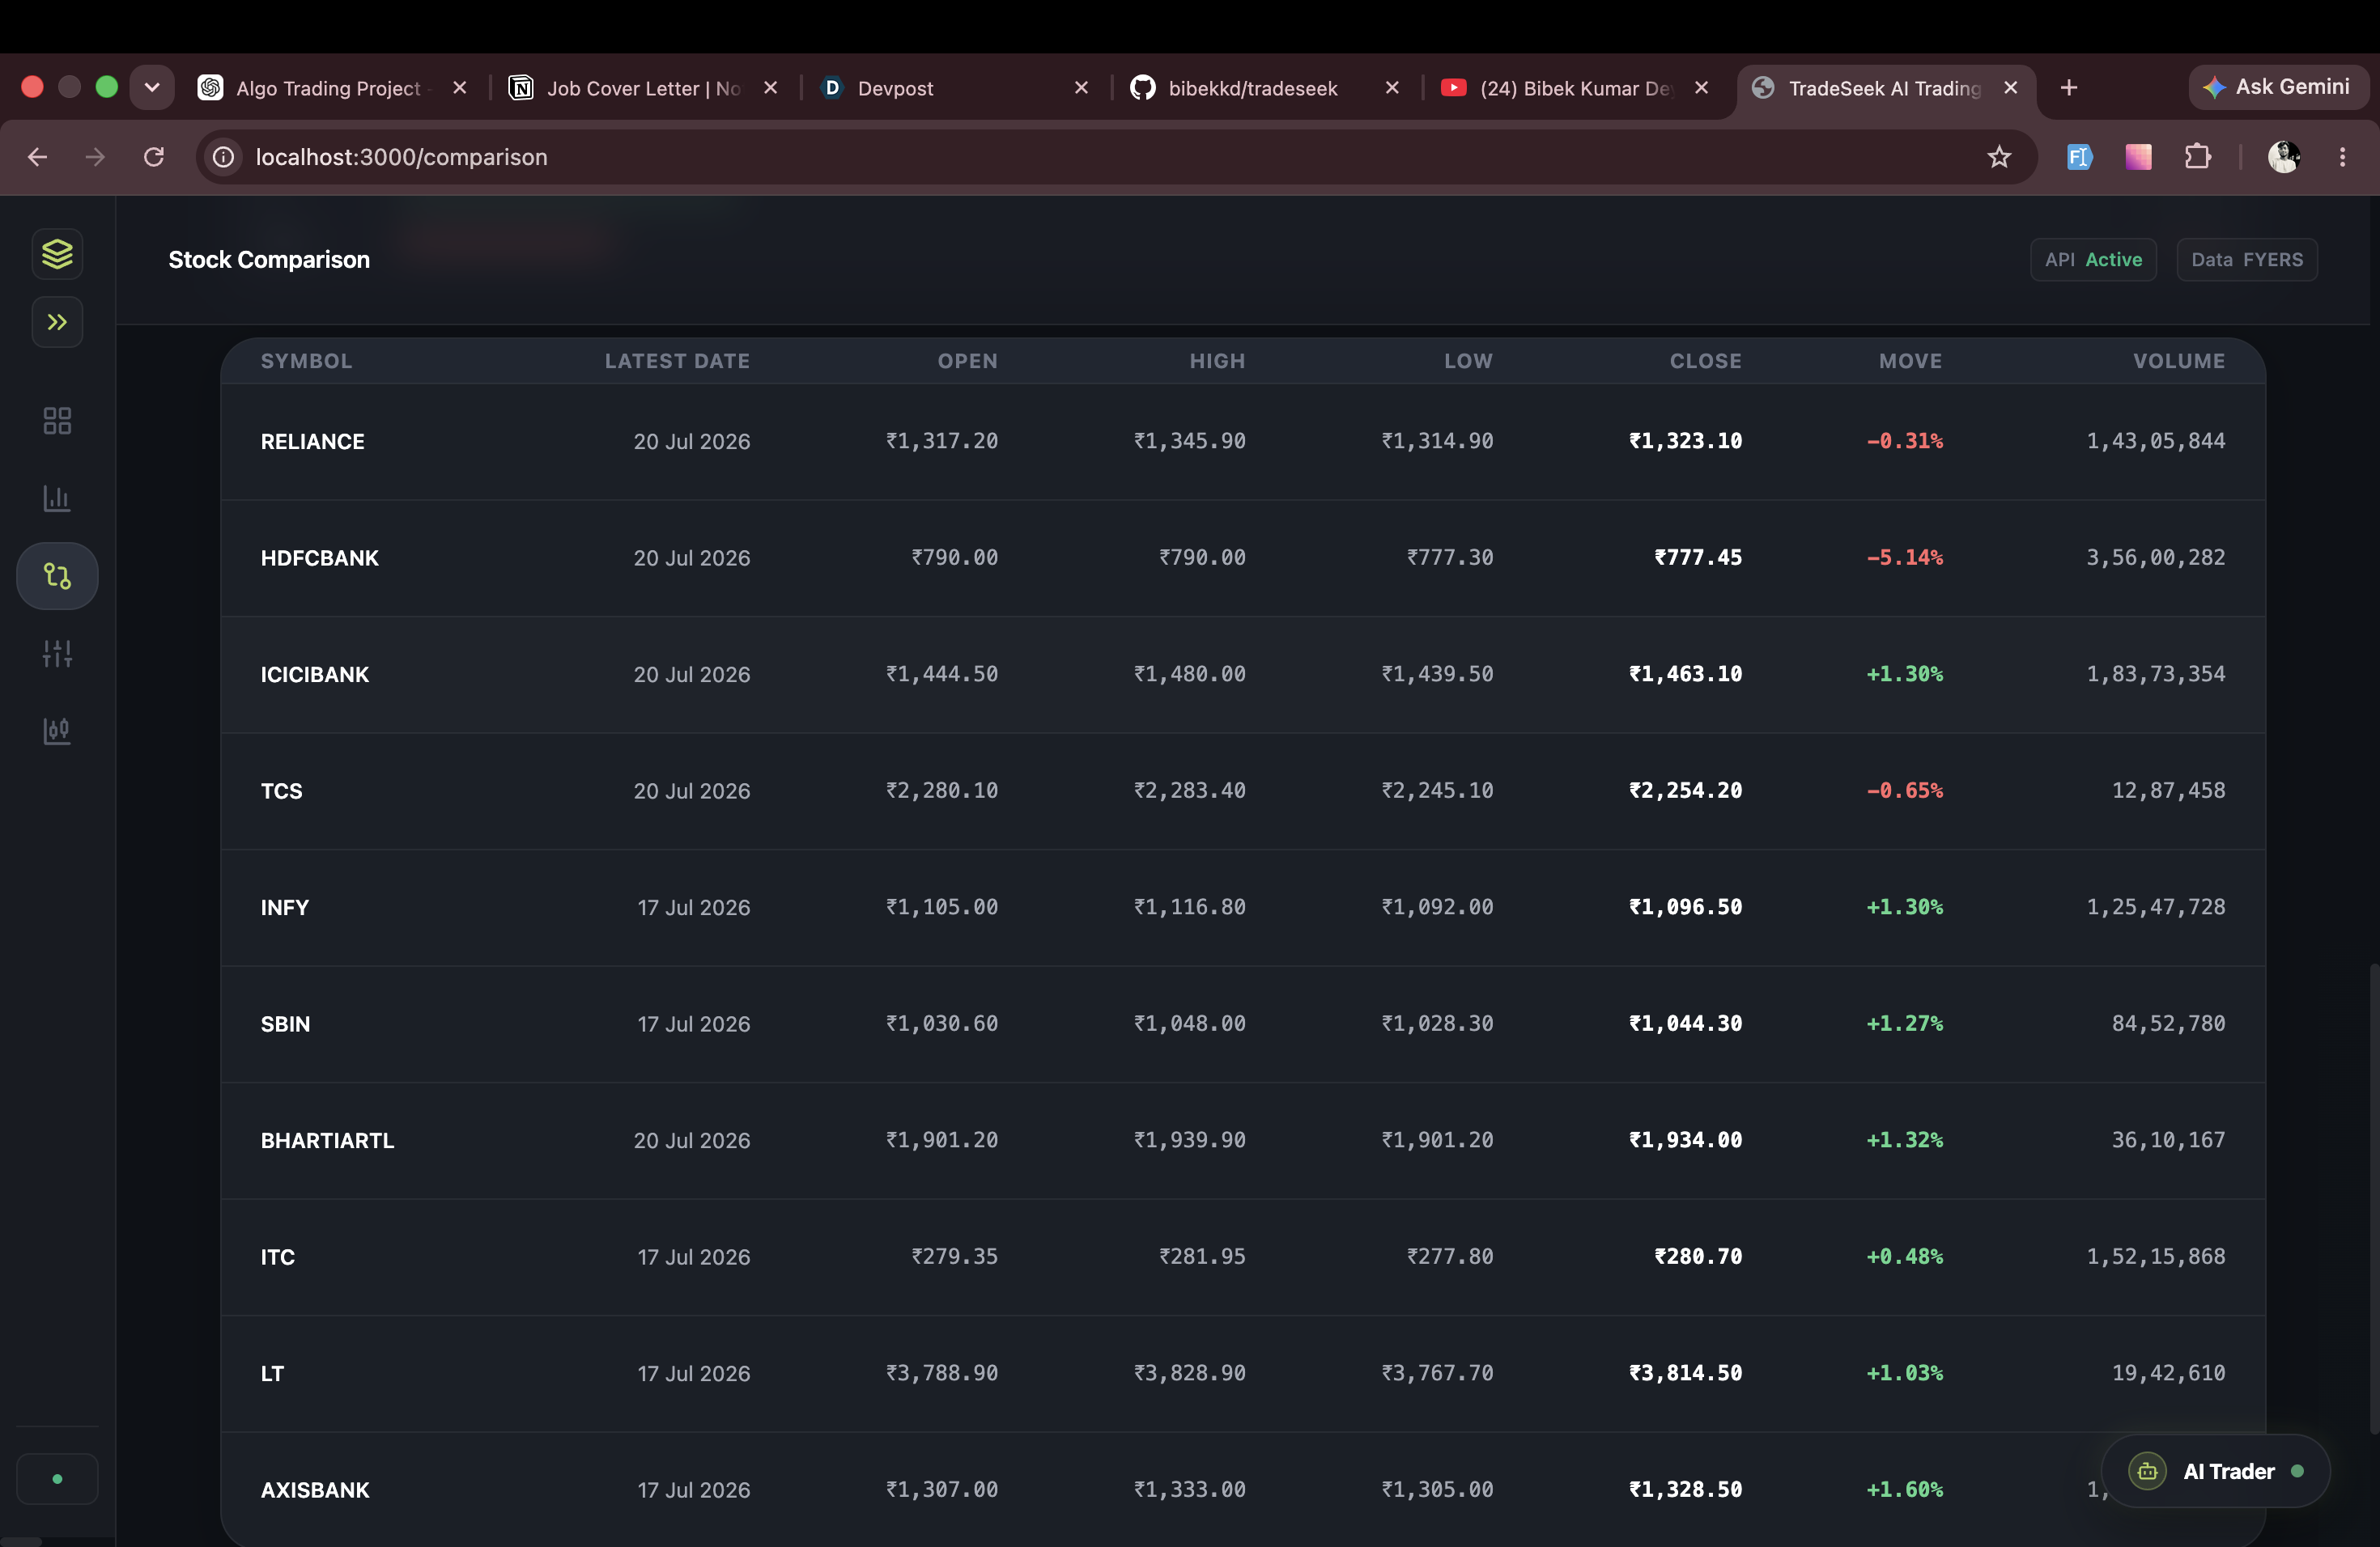Click Ask Gemini button
This screenshot has height=1547, width=2380.
(x=2277, y=87)
